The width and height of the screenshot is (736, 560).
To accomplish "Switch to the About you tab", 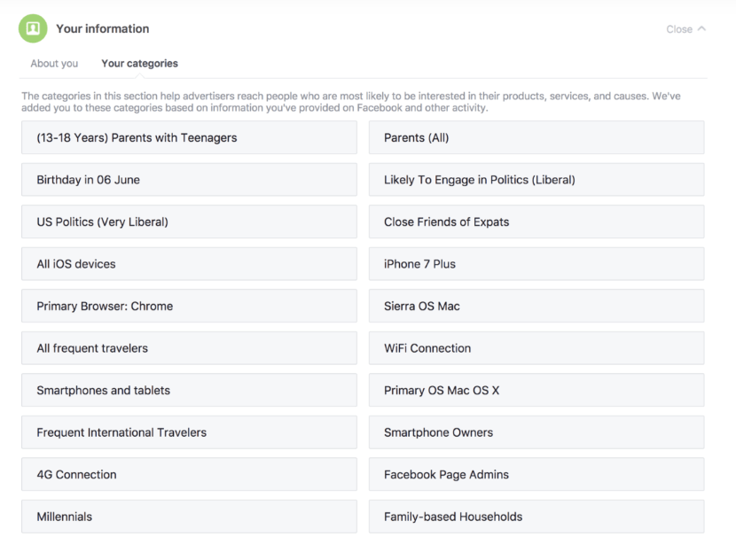I will (x=54, y=63).
